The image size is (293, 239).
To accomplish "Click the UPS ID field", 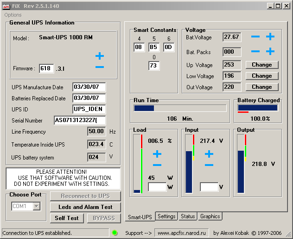I will point(89,109).
